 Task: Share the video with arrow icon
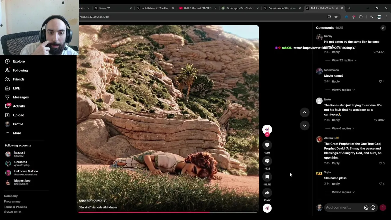(x=267, y=193)
